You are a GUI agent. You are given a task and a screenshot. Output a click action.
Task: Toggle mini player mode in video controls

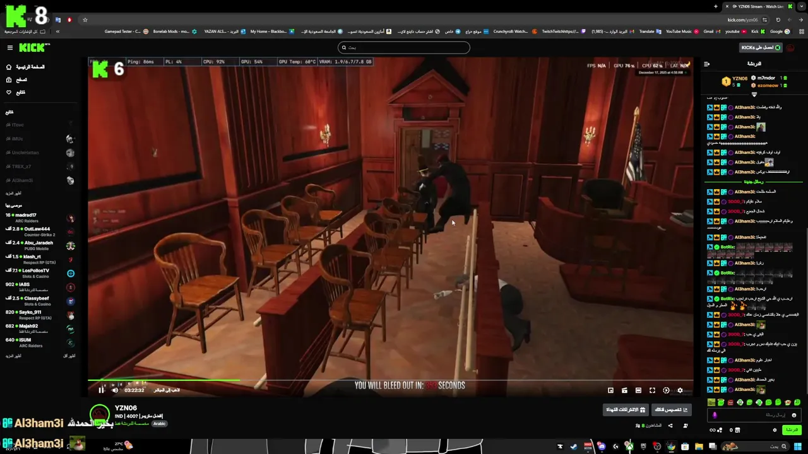click(610, 390)
